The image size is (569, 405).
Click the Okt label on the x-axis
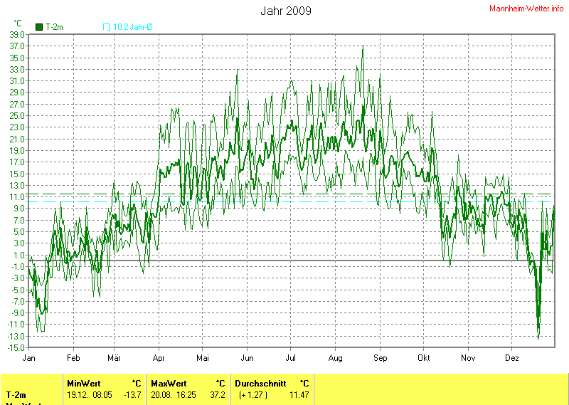(x=425, y=358)
